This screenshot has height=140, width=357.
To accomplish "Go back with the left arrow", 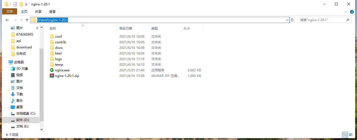I will click(x=7, y=20).
